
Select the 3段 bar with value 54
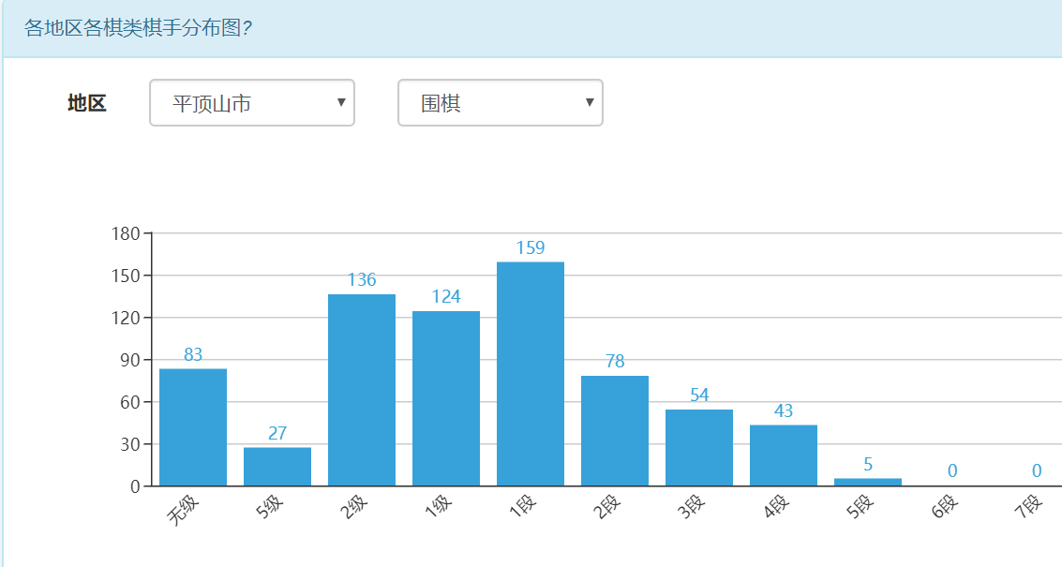point(699,448)
